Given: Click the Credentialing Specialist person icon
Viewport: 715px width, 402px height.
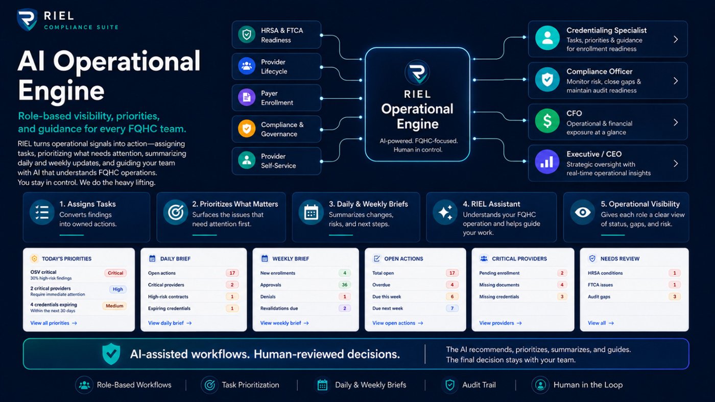Looking at the screenshot, I should point(547,39).
